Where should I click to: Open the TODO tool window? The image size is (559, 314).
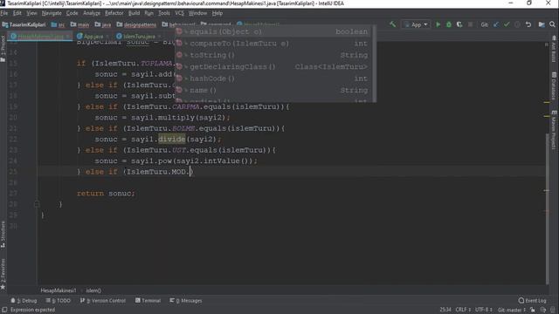[x=59, y=300]
